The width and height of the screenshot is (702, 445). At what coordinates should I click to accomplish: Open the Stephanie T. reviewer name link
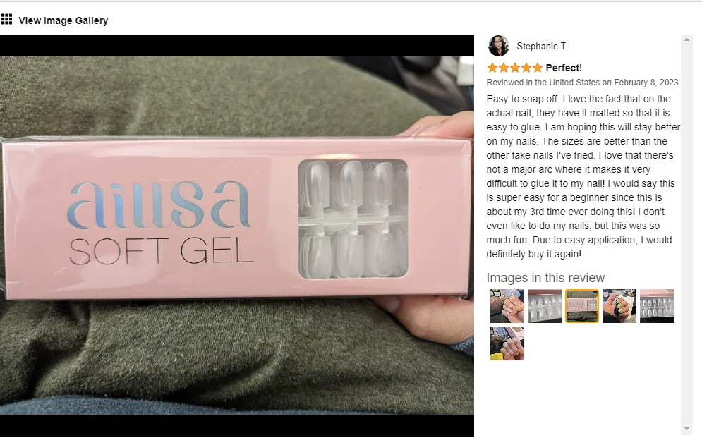pyautogui.click(x=542, y=46)
